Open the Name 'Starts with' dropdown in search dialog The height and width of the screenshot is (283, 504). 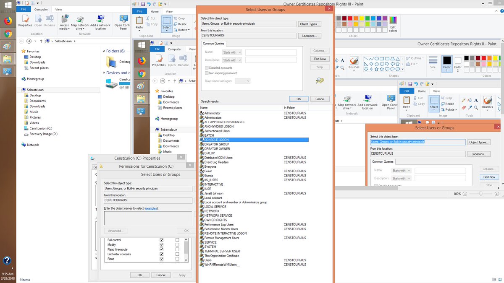point(232,52)
